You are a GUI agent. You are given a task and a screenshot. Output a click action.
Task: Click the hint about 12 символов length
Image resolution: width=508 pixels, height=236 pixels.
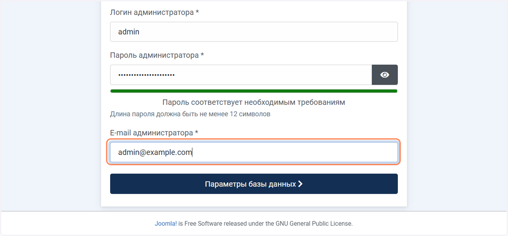(x=190, y=114)
